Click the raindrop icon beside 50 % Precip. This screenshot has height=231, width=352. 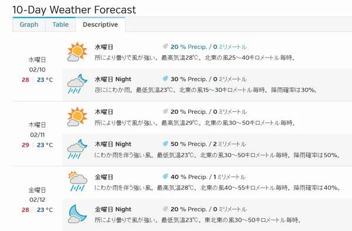(x=165, y=144)
